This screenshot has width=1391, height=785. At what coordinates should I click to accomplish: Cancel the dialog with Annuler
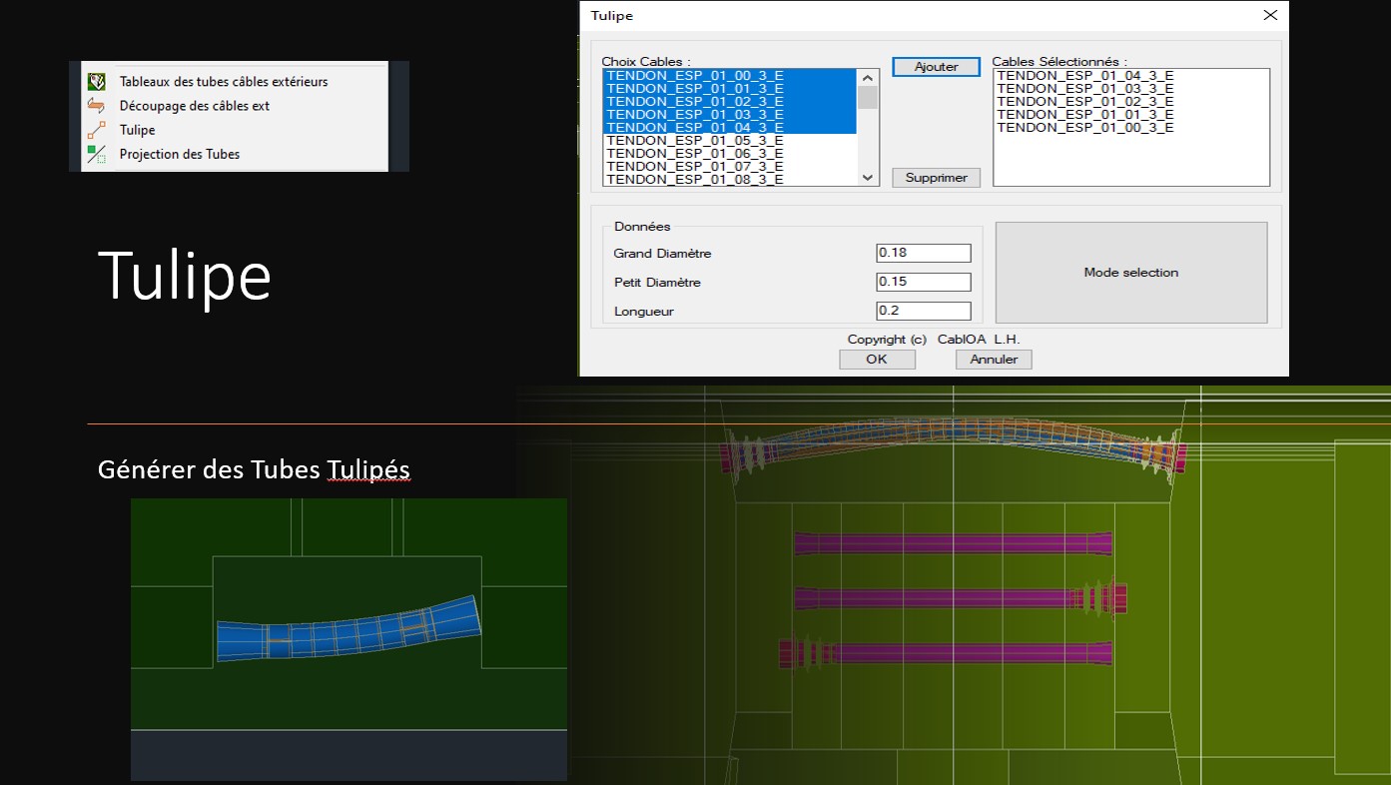(994, 360)
